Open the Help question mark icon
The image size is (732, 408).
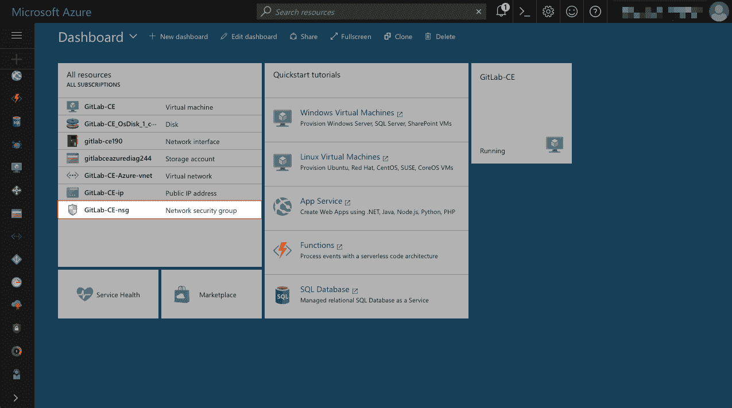(595, 11)
